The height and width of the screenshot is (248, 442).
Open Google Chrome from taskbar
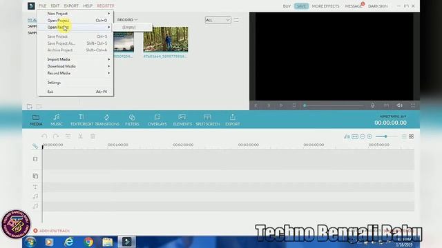tap(88, 242)
